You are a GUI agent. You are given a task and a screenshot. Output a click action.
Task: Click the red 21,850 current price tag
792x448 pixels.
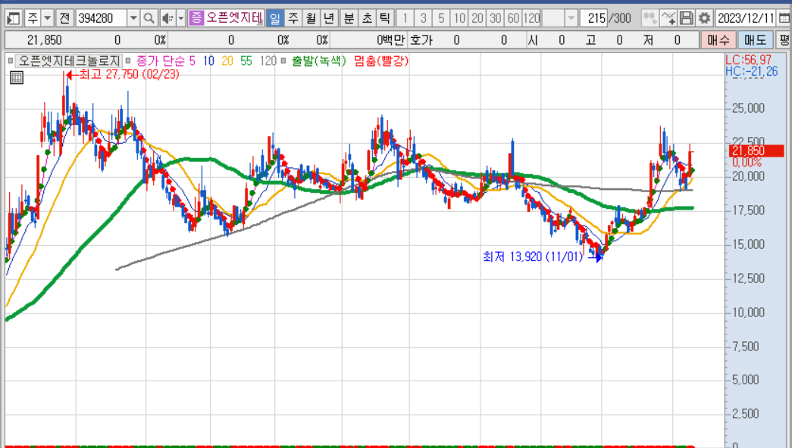point(756,151)
